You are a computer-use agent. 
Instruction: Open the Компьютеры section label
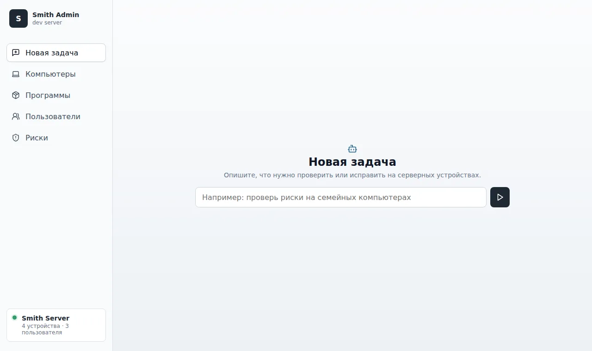tap(50, 74)
